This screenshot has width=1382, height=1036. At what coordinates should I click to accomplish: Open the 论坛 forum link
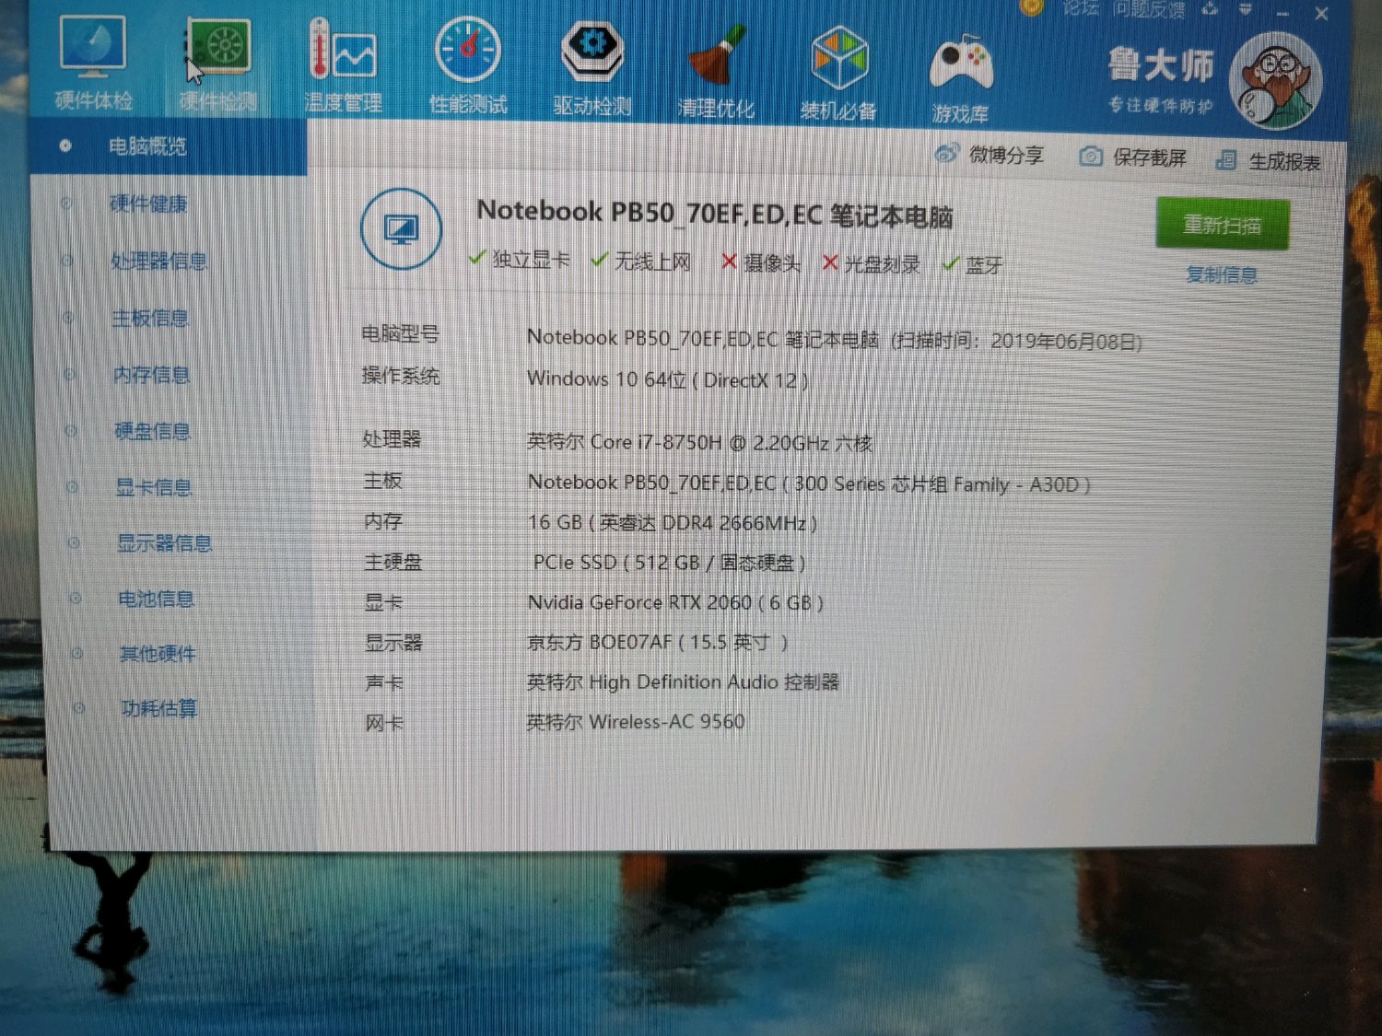click(1081, 7)
